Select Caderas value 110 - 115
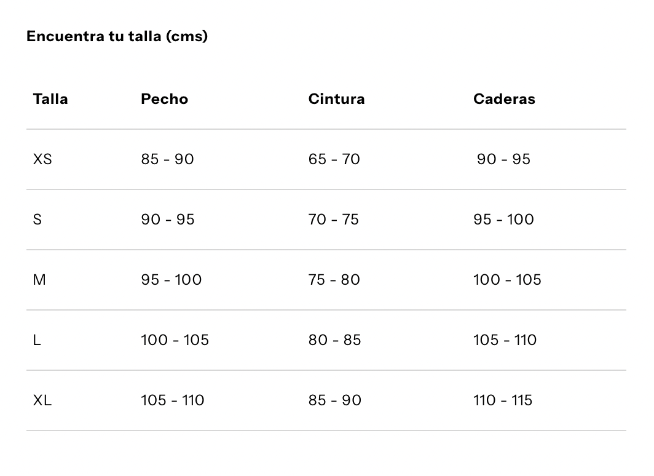This screenshot has height=476, width=654. (503, 400)
